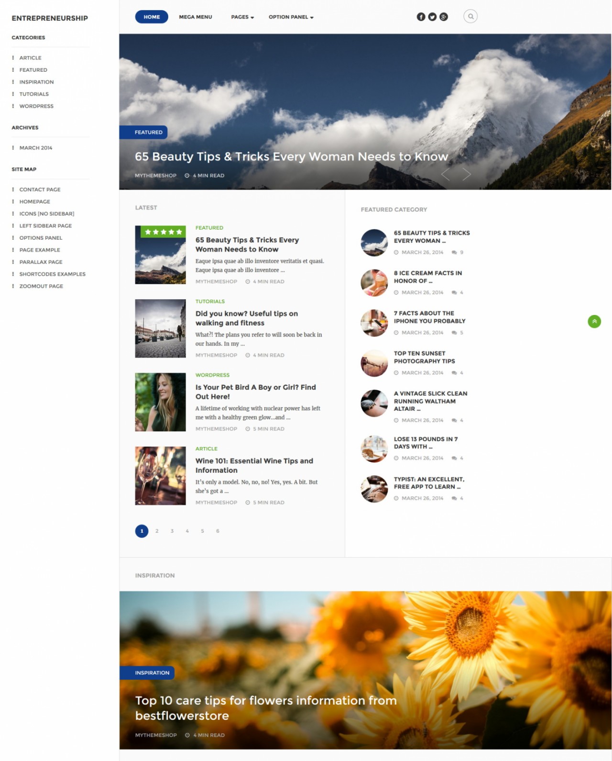Go to pagination page 5
The width and height of the screenshot is (612, 761).
202,531
